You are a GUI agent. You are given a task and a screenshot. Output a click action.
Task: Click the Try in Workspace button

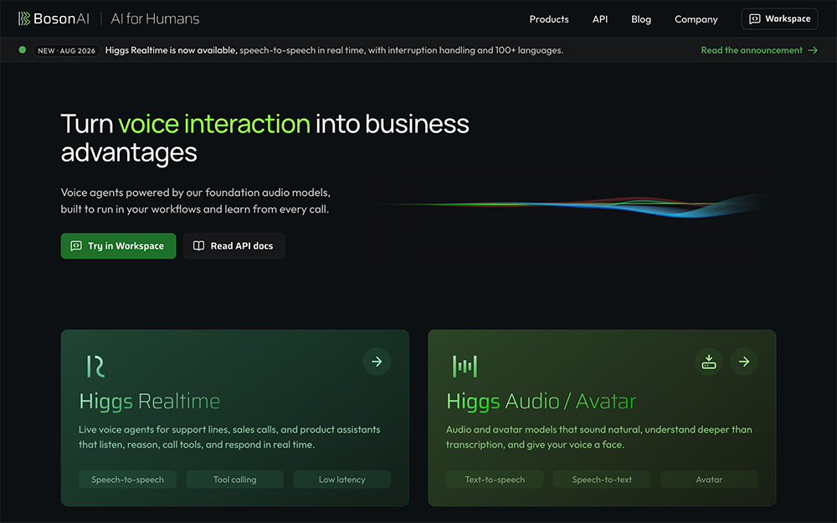(118, 246)
